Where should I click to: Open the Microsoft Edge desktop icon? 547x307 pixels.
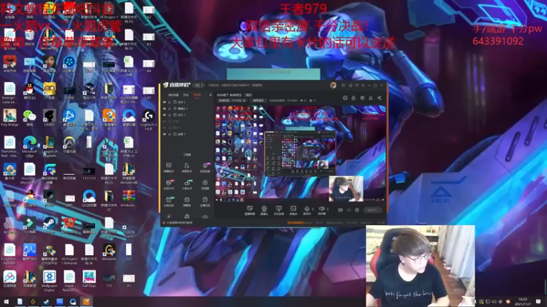(29, 146)
